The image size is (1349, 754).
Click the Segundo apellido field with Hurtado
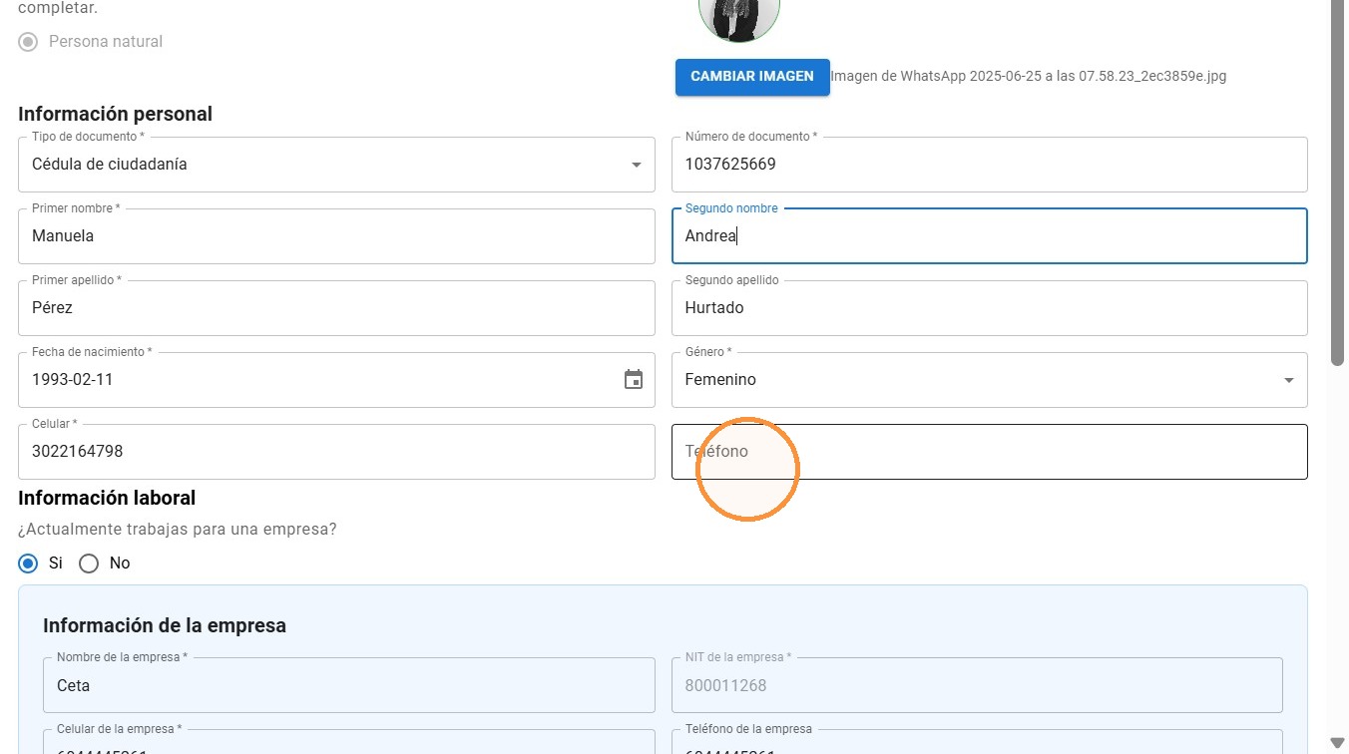tap(989, 308)
